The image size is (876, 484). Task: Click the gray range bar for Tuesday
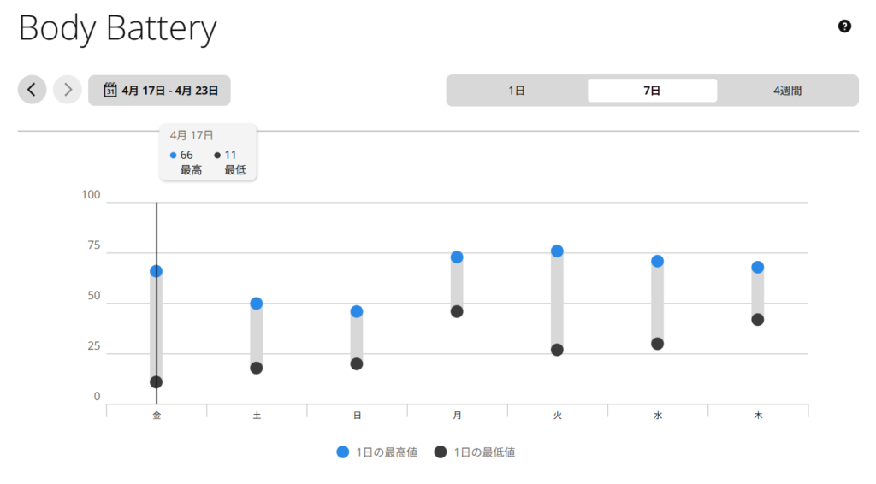pos(557,299)
